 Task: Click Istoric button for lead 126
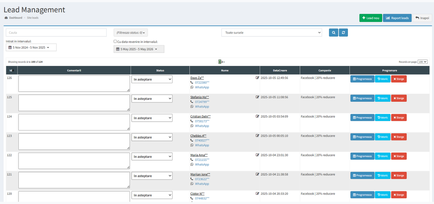382,79
